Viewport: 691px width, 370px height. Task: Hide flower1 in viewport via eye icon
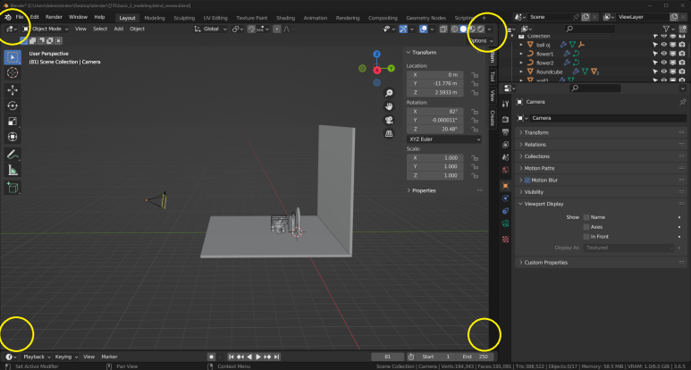[x=664, y=54]
